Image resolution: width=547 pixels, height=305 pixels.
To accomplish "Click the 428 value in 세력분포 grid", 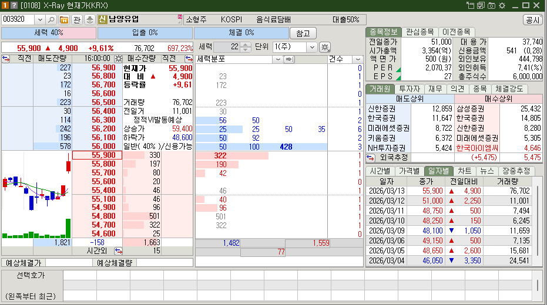I will click(286, 147).
